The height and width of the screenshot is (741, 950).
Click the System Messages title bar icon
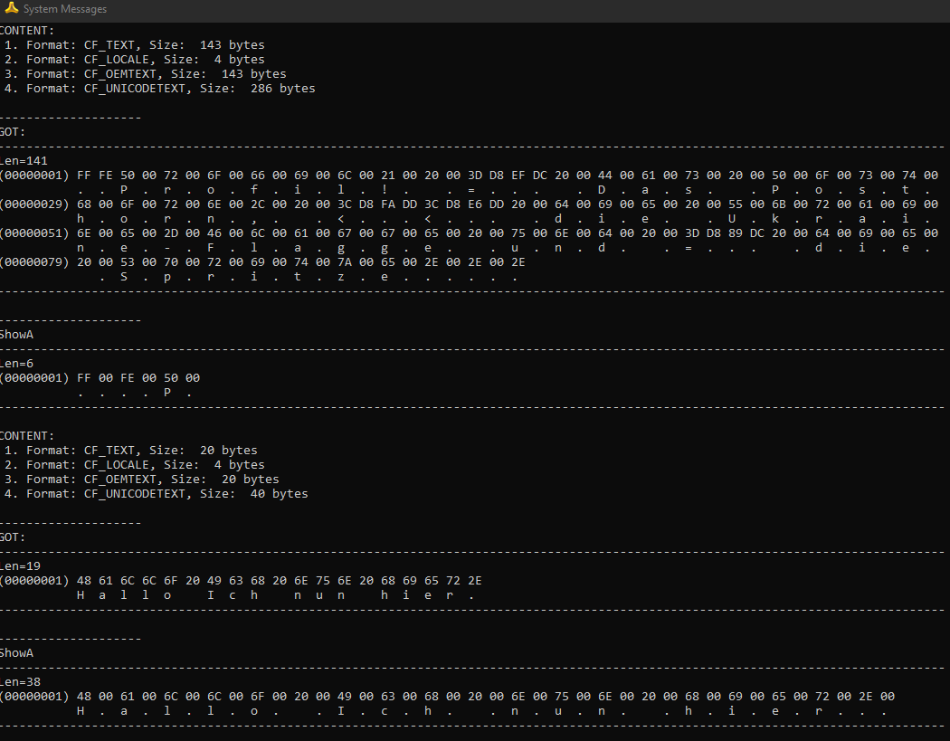pyautogui.click(x=11, y=9)
